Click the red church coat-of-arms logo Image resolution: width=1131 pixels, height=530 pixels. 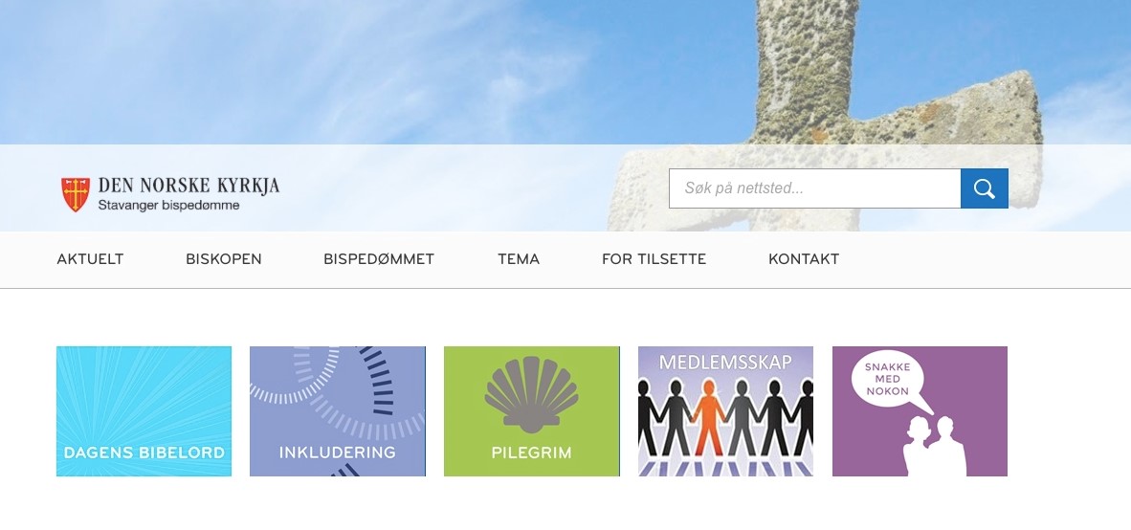(75, 194)
